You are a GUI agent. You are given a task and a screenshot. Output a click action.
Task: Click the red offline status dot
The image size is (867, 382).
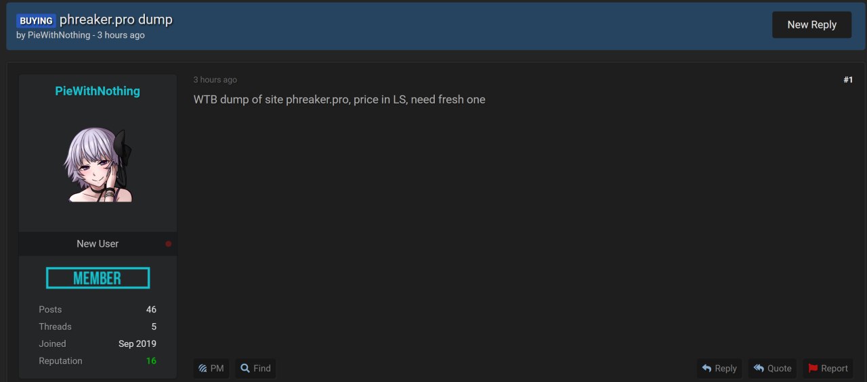(169, 244)
